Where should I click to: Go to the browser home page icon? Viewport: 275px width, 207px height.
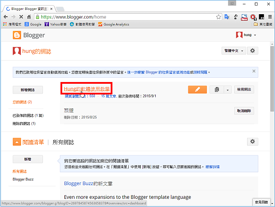[x=29, y=17]
